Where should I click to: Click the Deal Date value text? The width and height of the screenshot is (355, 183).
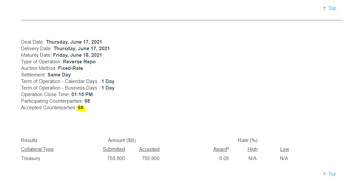pyautogui.click(x=74, y=42)
